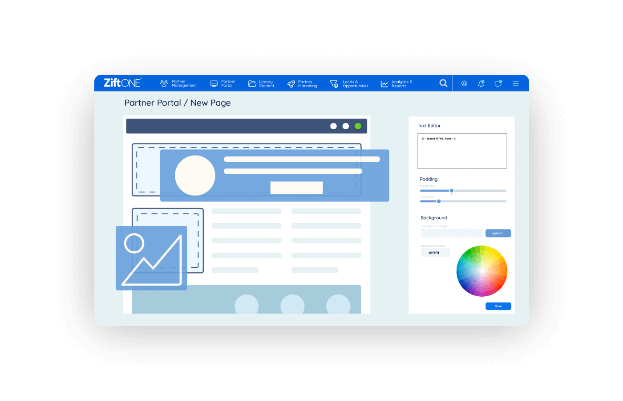Select the green dot in the browser mockup

tap(358, 126)
